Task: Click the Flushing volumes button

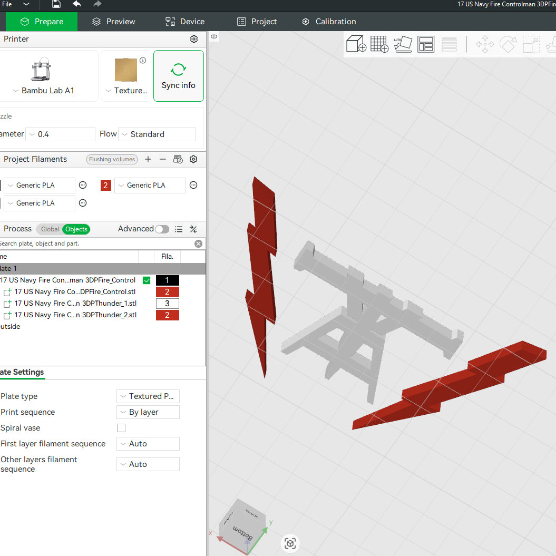Action: point(112,160)
